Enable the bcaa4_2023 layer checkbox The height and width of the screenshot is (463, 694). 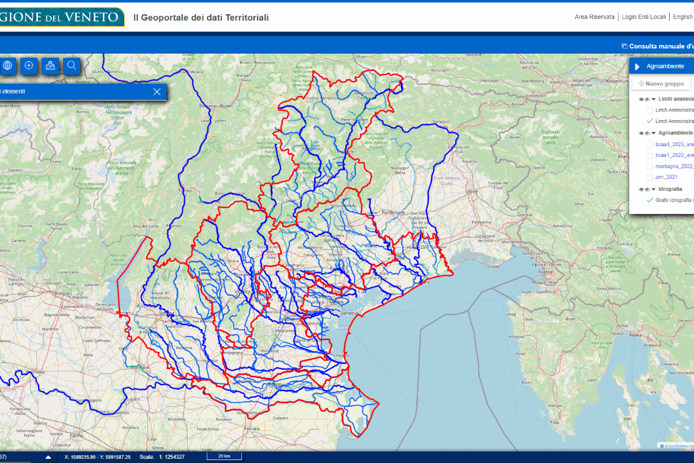pos(649,144)
